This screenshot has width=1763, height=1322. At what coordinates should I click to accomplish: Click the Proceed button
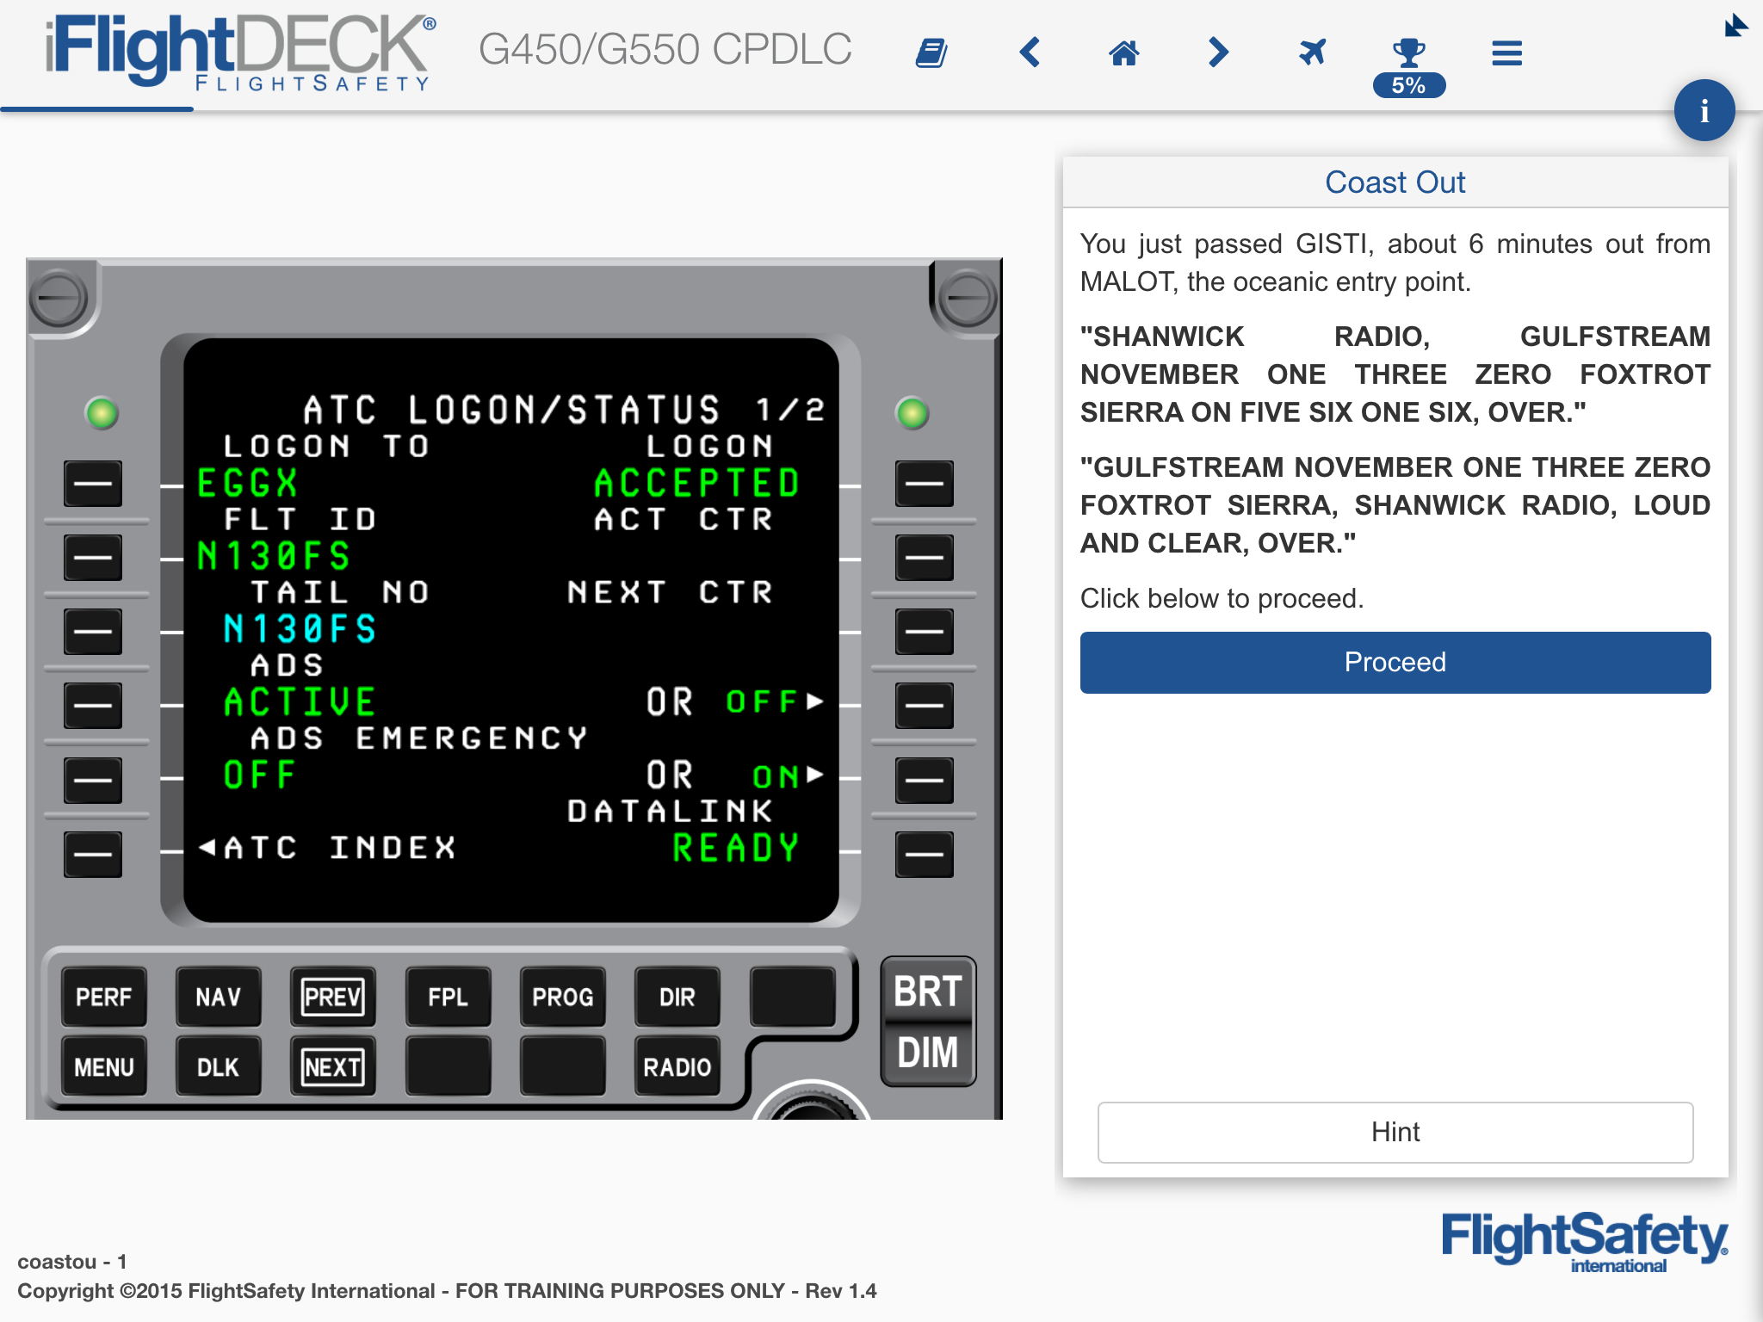[x=1395, y=662]
